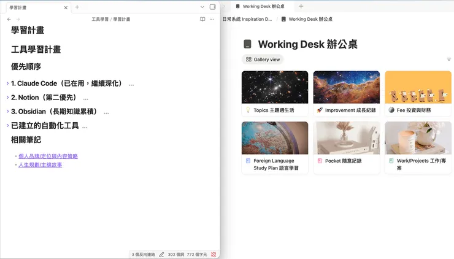Image resolution: width=454 pixels, height=259 pixels.
Task: Click the ellipsis after 3. Obsidian heading
Action: pos(106,113)
